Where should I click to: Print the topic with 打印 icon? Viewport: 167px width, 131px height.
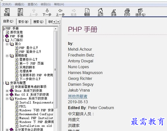pos(127,12)
